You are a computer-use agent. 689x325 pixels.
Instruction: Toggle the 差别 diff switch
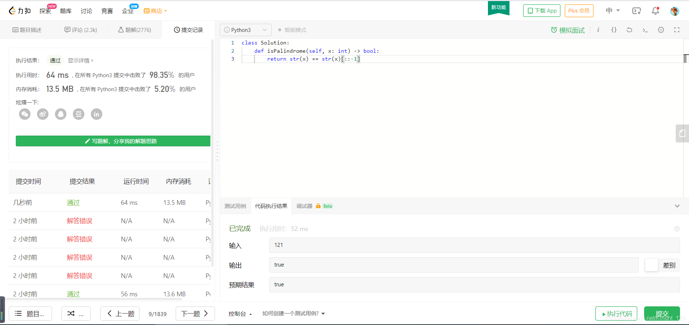651,265
